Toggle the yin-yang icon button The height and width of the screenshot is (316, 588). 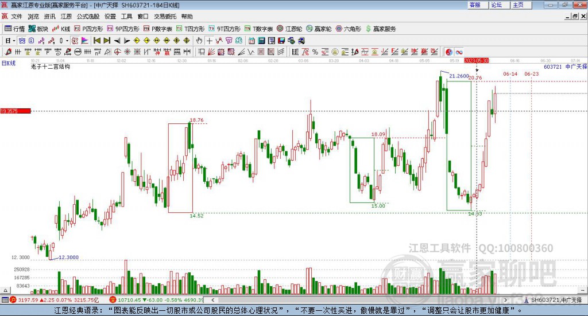[449, 52]
